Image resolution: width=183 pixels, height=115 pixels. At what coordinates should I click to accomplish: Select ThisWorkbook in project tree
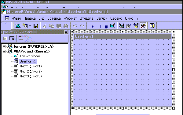pyautogui.click(x=30, y=56)
